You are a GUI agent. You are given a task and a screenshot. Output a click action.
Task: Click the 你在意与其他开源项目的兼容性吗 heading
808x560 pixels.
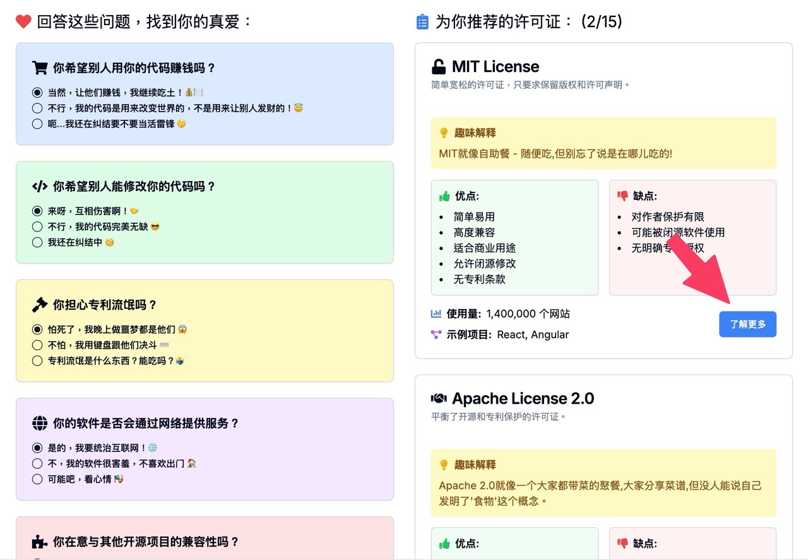point(146,542)
